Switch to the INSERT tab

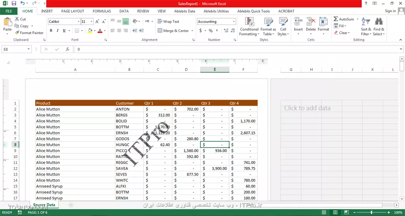point(47,11)
